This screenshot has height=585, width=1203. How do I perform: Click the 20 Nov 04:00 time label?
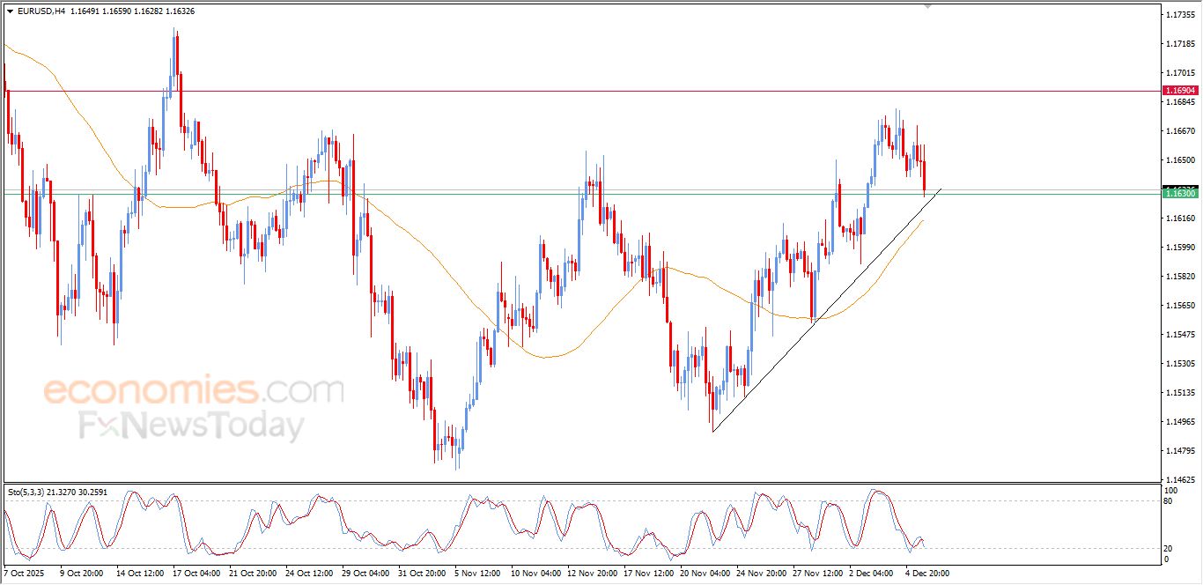pyautogui.click(x=703, y=574)
